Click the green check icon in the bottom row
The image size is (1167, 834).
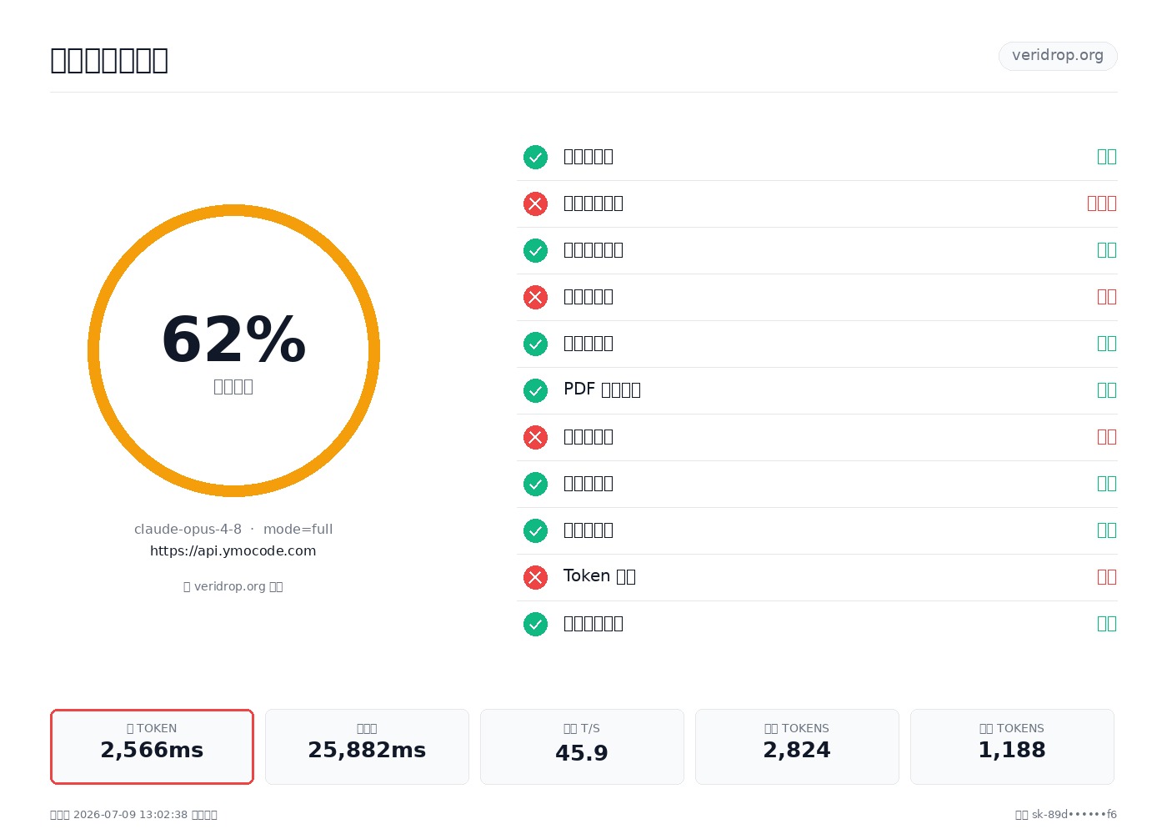click(x=535, y=624)
